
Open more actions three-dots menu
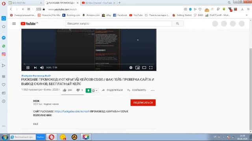(x=153, y=90)
